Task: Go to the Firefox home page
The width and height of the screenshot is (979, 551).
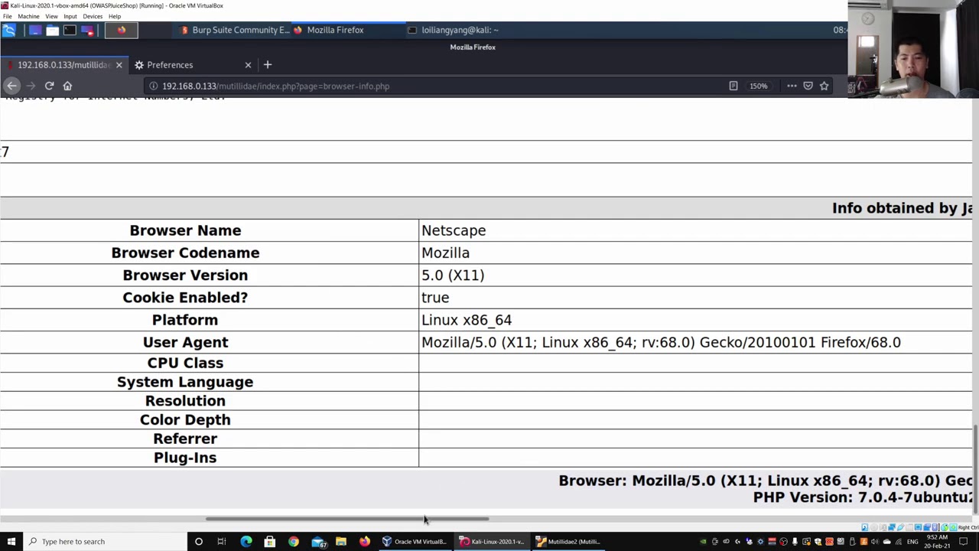Action: click(67, 86)
